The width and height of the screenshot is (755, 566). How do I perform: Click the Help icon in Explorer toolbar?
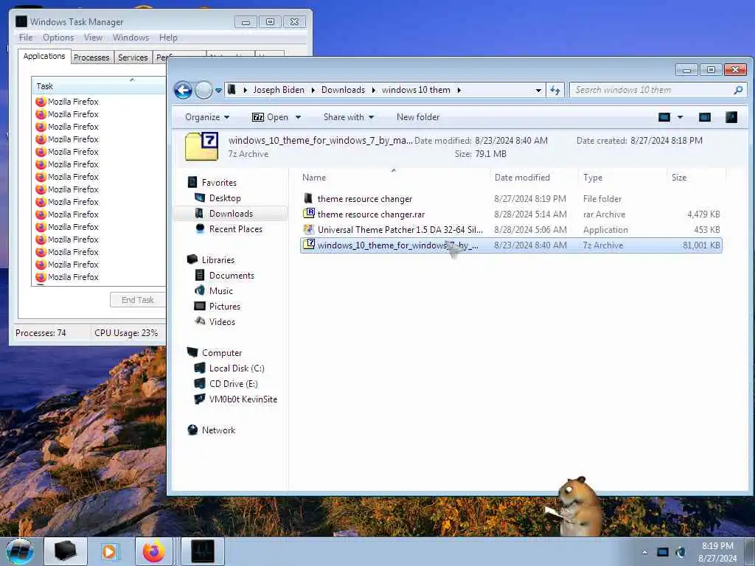pos(731,117)
